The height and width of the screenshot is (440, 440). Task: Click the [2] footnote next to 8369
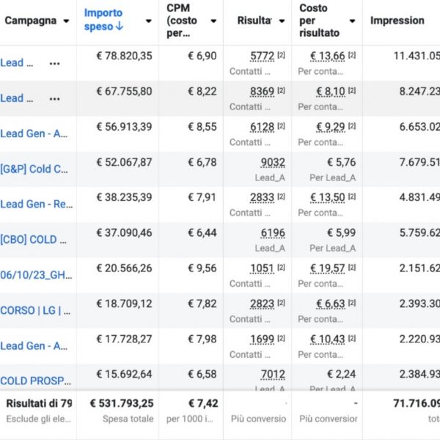pyautogui.click(x=281, y=90)
